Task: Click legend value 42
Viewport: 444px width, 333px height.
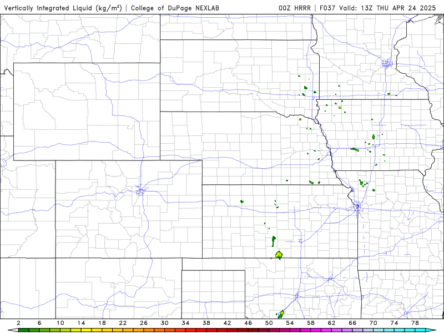Action: pyautogui.click(x=227, y=323)
